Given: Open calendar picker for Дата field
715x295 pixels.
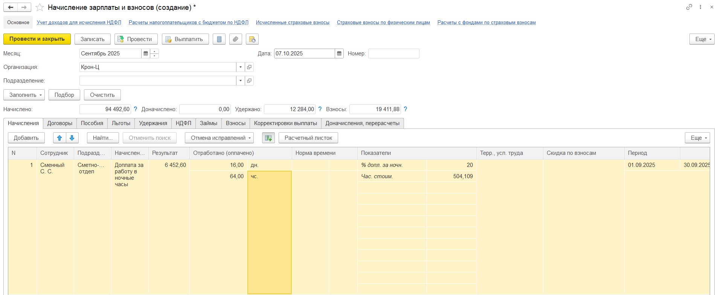Looking at the screenshot, I should click(x=339, y=53).
